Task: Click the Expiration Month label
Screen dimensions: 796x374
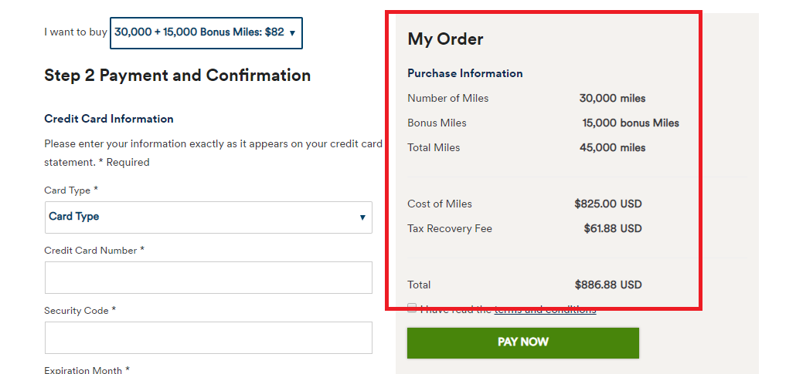Action: tap(83, 370)
